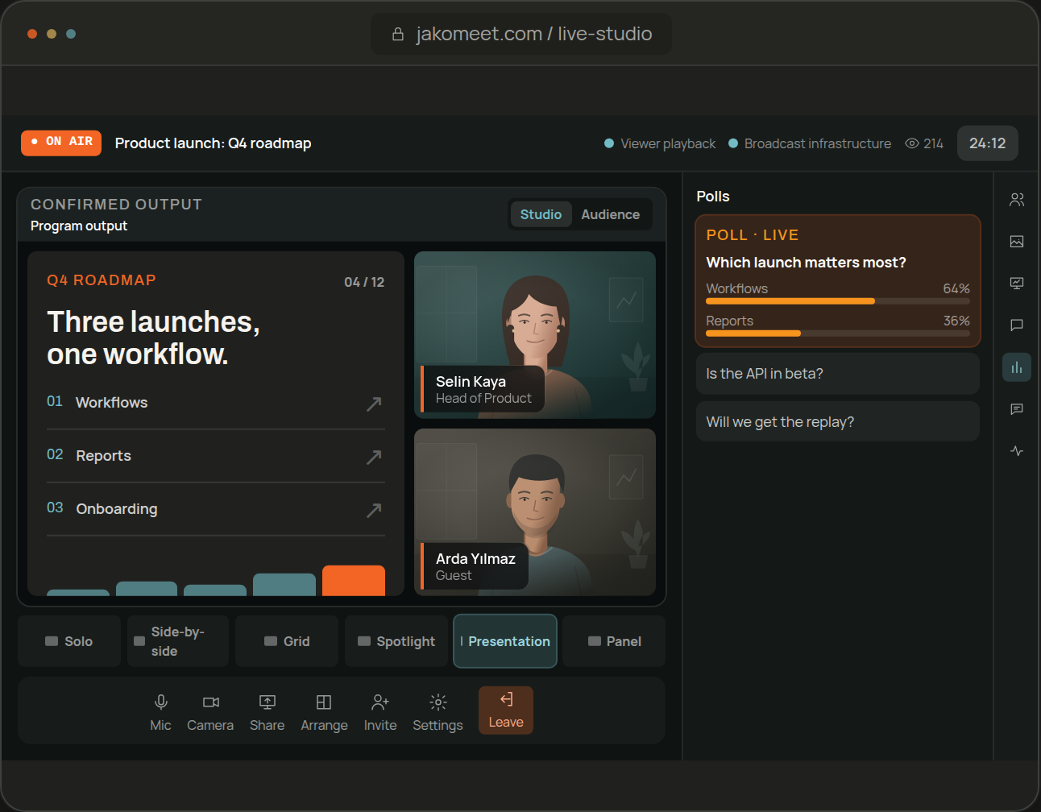Invite a participant via Invite icon

tap(380, 712)
